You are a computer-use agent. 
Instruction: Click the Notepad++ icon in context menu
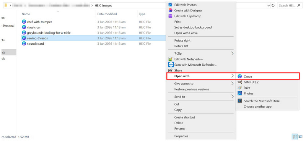171,59
